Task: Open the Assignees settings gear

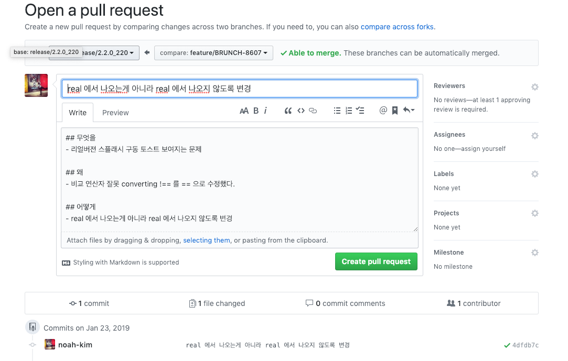Action: (x=534, y=135)
